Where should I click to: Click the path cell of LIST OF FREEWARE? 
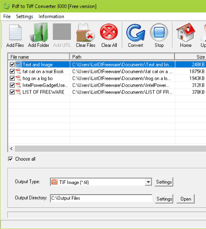click(x=122, y=92)
